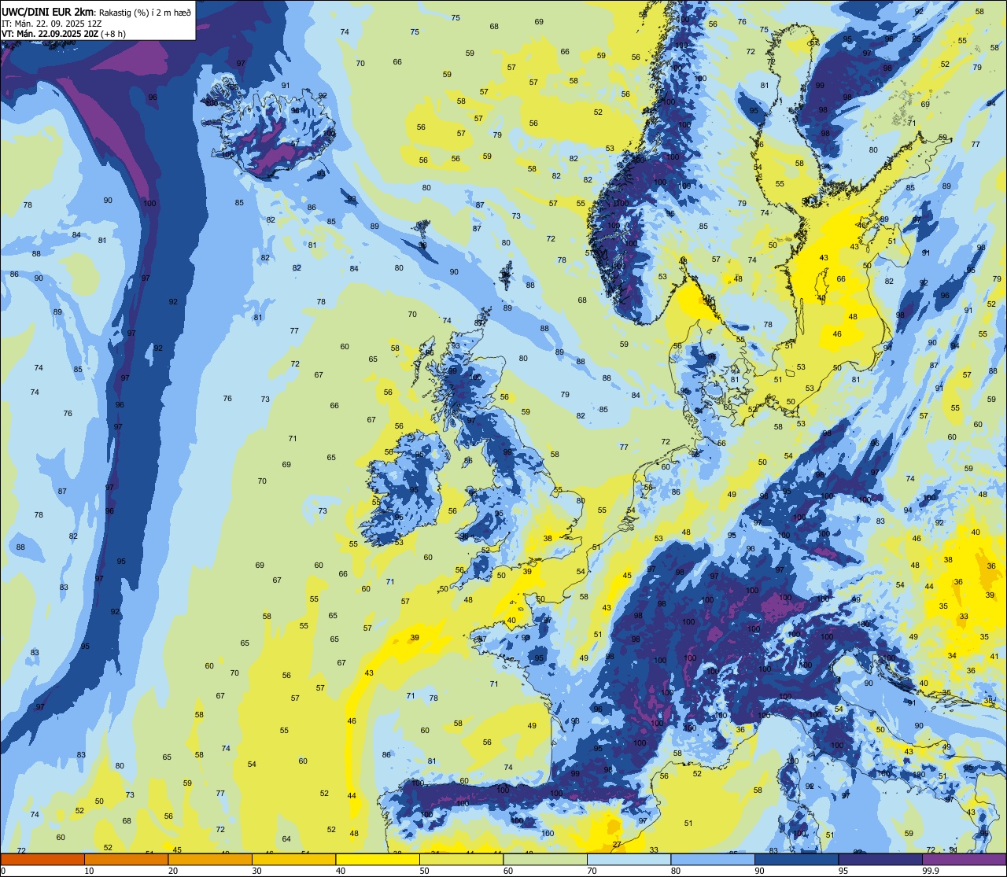Click the legend tick label 40

pos(341,871)
